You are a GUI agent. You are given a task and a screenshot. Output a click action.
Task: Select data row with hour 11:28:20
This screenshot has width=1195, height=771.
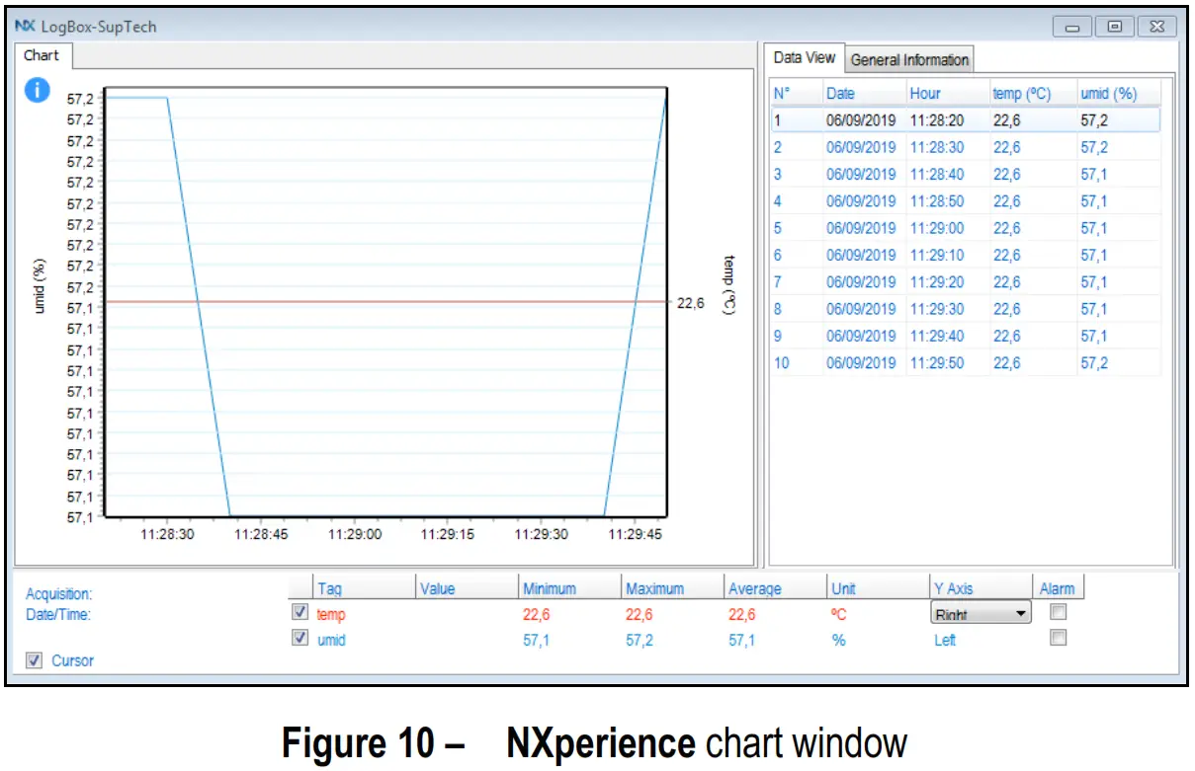pyautogui.click(x=965, y=120)
